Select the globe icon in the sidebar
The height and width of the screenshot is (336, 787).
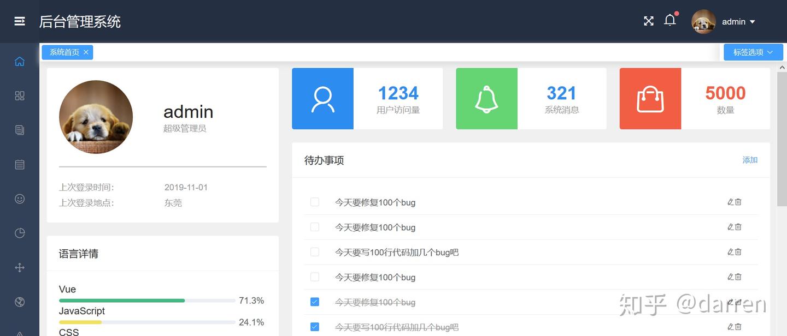20,302
